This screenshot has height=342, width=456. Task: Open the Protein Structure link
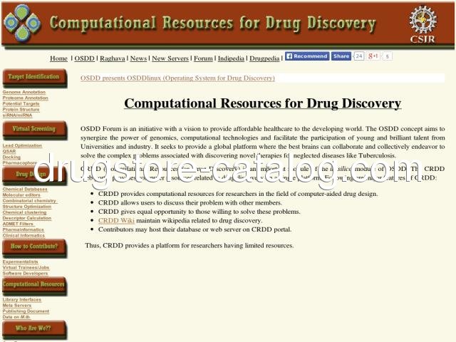point(21,110)
